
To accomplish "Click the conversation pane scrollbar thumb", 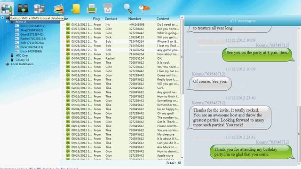I will (299, 133).
